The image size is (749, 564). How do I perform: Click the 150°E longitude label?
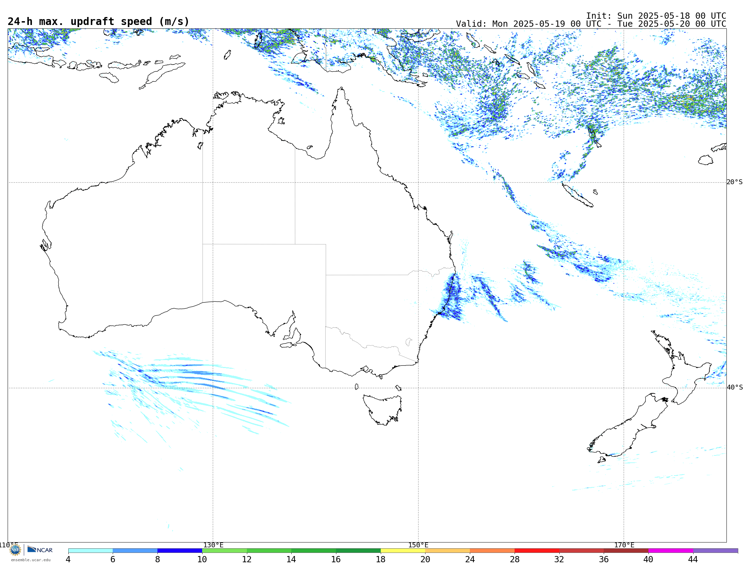point(418,545)
